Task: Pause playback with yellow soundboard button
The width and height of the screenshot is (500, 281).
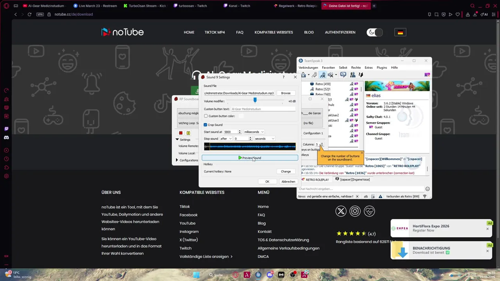Action: [188, 133]
